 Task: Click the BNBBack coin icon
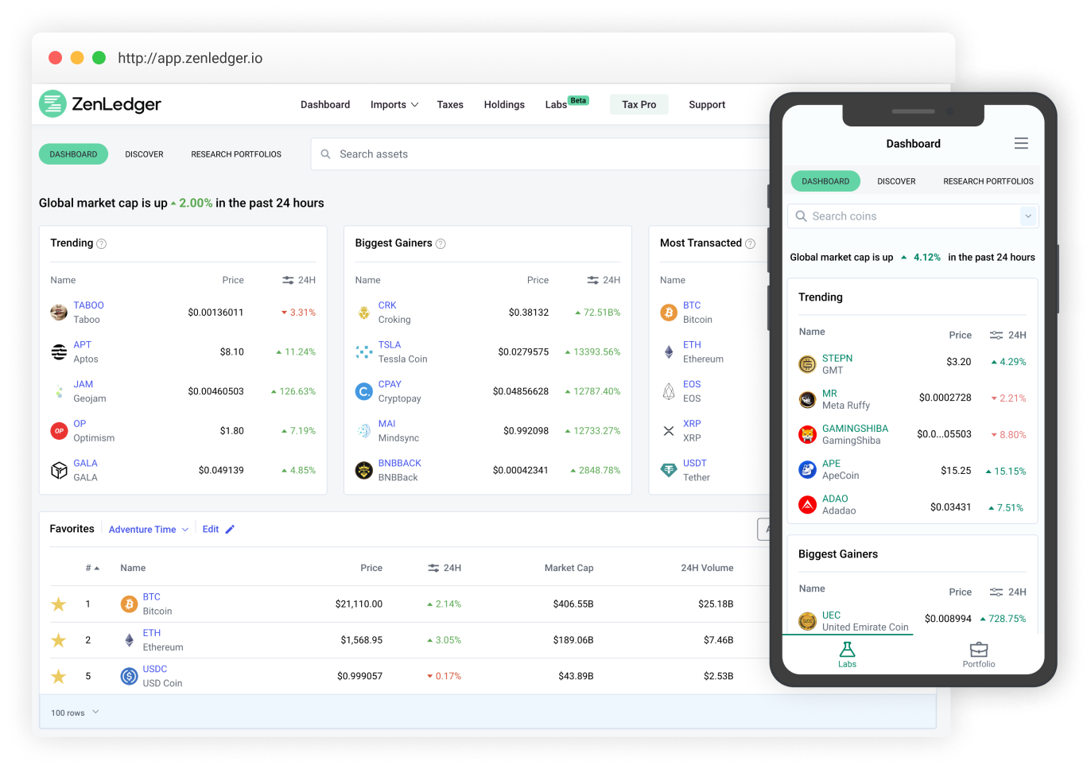[363, 471]
